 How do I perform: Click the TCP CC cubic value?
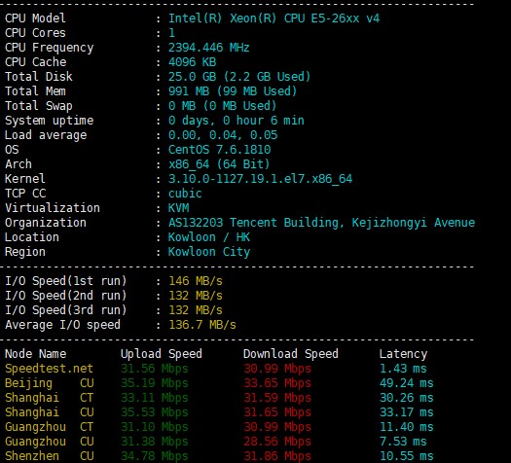pos(185,194)
